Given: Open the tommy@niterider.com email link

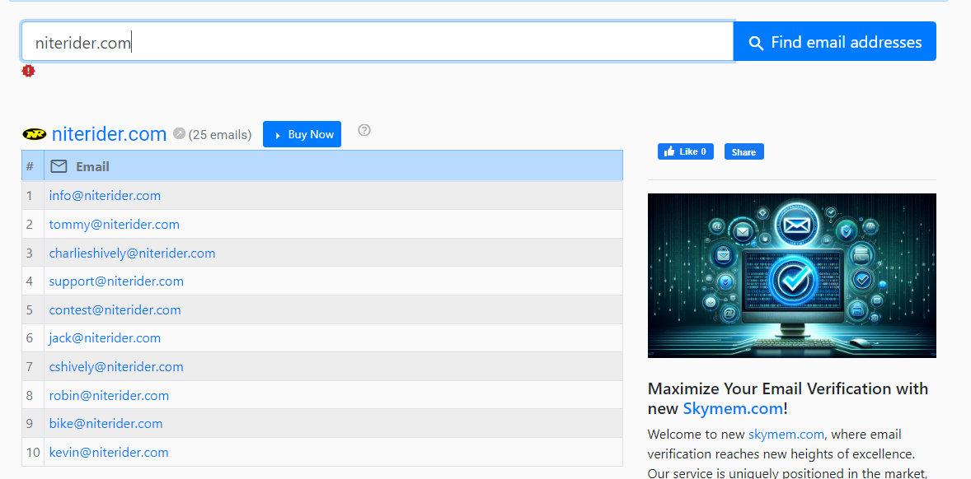Looking at the screenshot, I should (115, 225).
